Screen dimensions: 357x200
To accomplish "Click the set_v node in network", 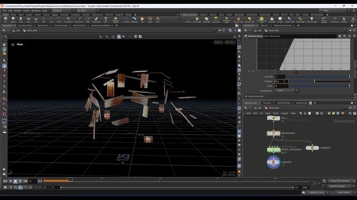I will tap(273, 118).
